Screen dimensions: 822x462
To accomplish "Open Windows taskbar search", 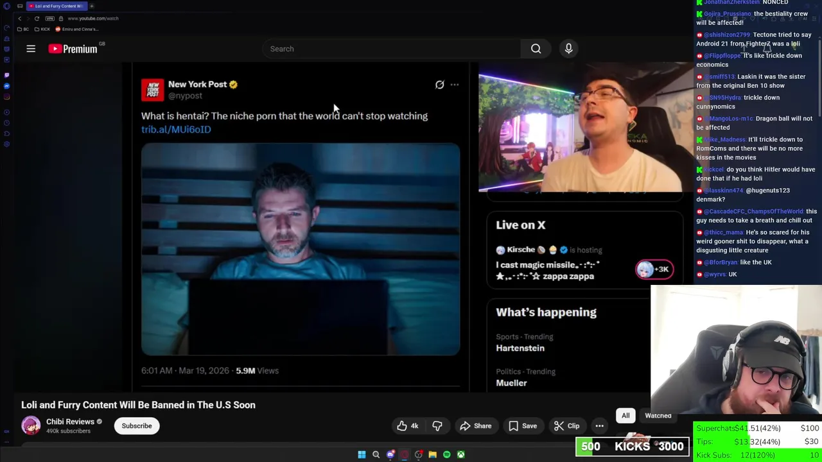I will click(376, 455).
